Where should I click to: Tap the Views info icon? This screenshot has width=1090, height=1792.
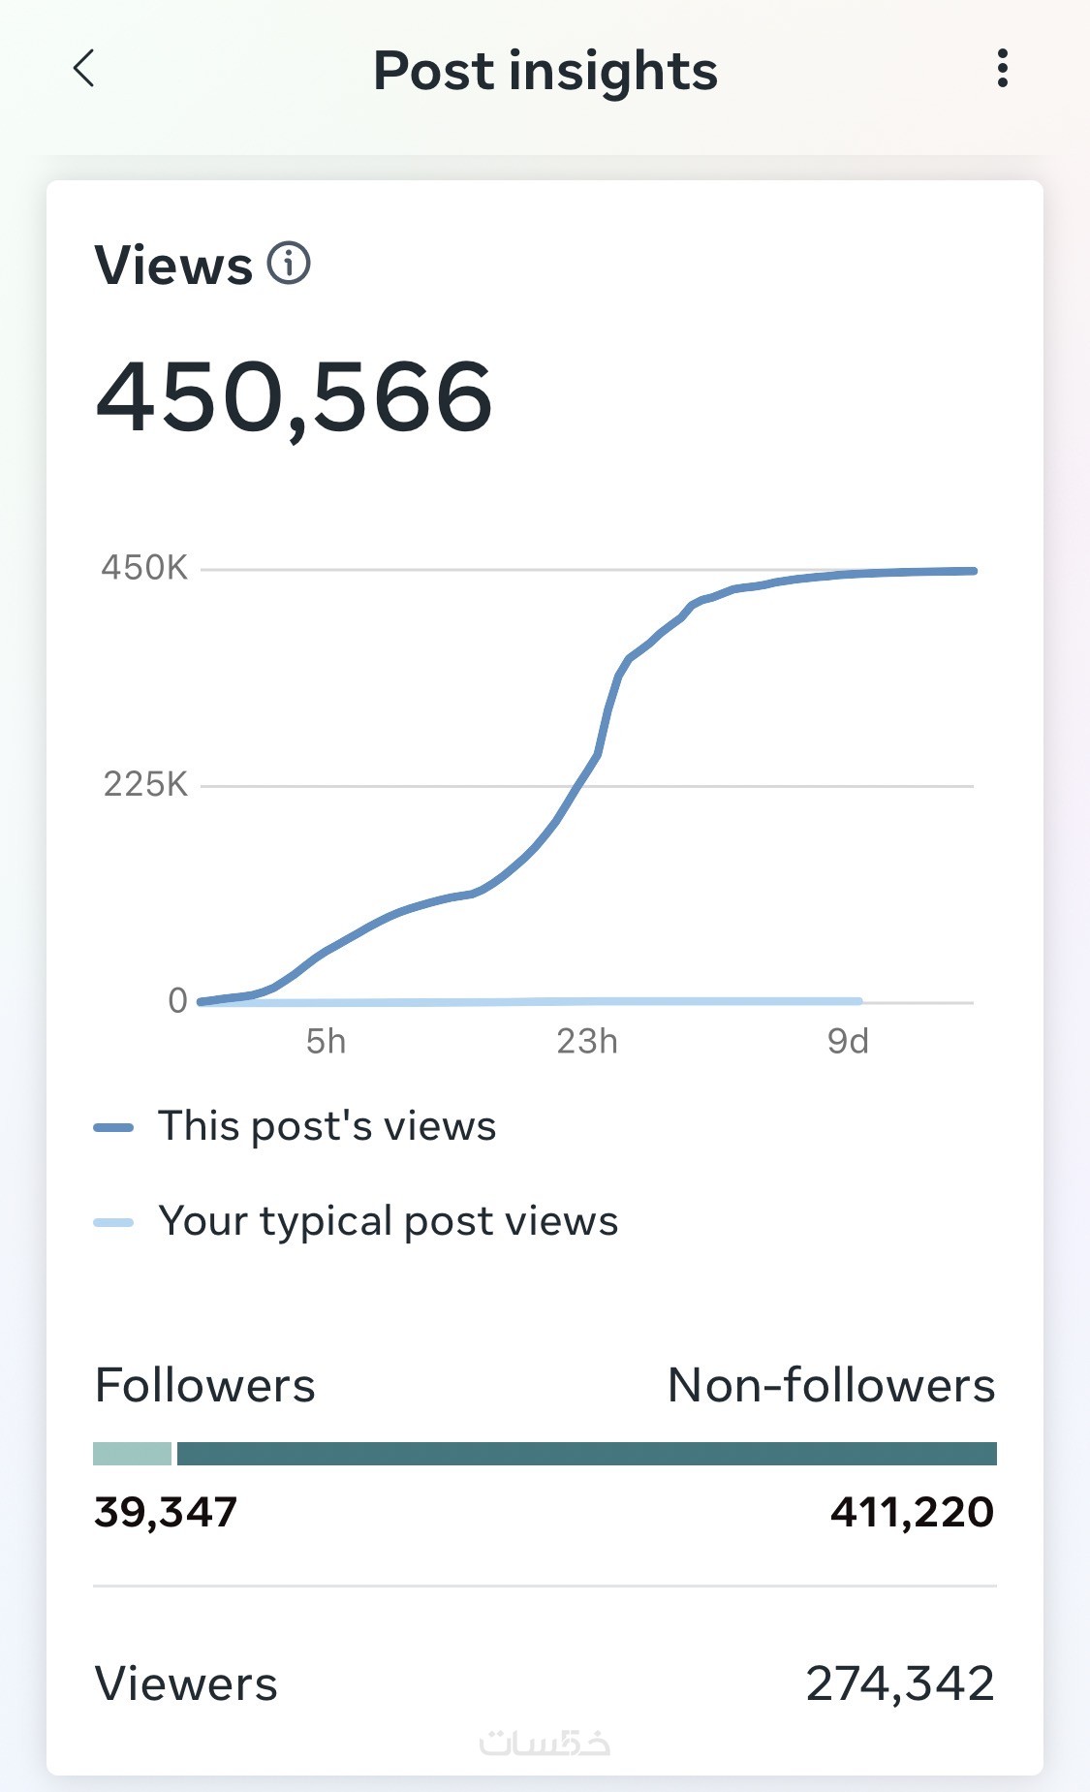click(x=289, y=264)
